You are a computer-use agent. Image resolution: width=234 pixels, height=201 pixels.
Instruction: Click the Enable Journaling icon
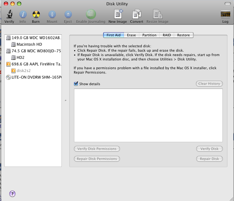pos(91,14)
